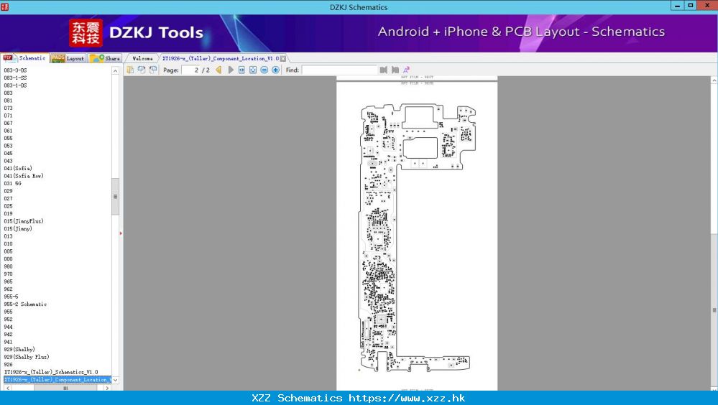Viewport: 718px width, 405px height.
Task: Click the document viewer scrollbar thumb
Action: (714, 310)
